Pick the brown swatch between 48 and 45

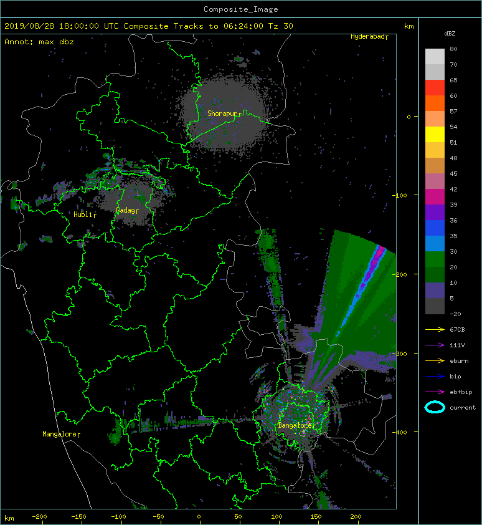coord(435,166)
